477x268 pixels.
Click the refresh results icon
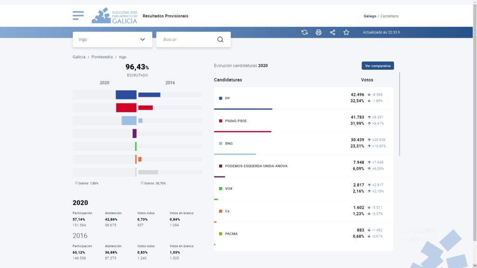pos(305,33)
